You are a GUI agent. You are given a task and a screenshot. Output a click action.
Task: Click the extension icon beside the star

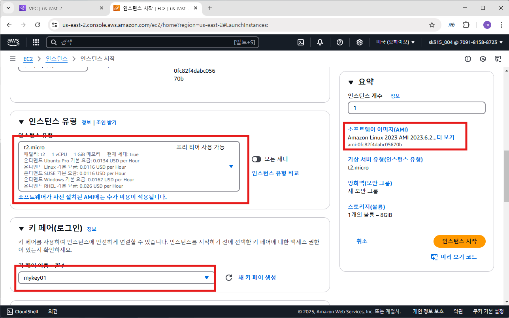(x=451, y=25)
